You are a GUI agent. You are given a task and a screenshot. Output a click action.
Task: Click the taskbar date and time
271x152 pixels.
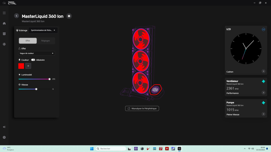tap(260, 149)
